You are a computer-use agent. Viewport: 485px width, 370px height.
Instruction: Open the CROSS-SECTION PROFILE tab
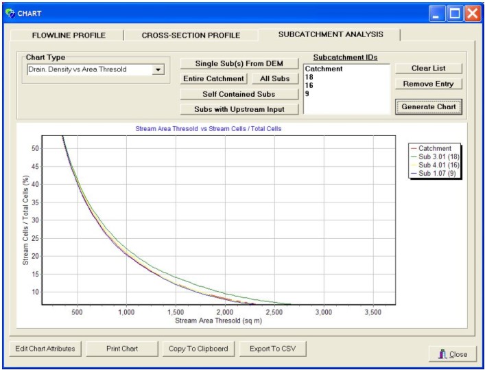pyautogui.click(x=191, y=35)
